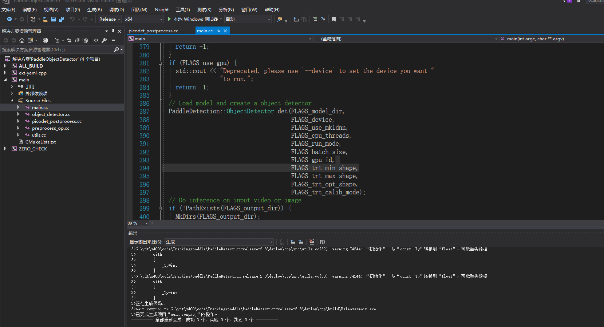604x327 pixels.
Task: Toggle word wrap in the output window
Action: click(323, 242)
